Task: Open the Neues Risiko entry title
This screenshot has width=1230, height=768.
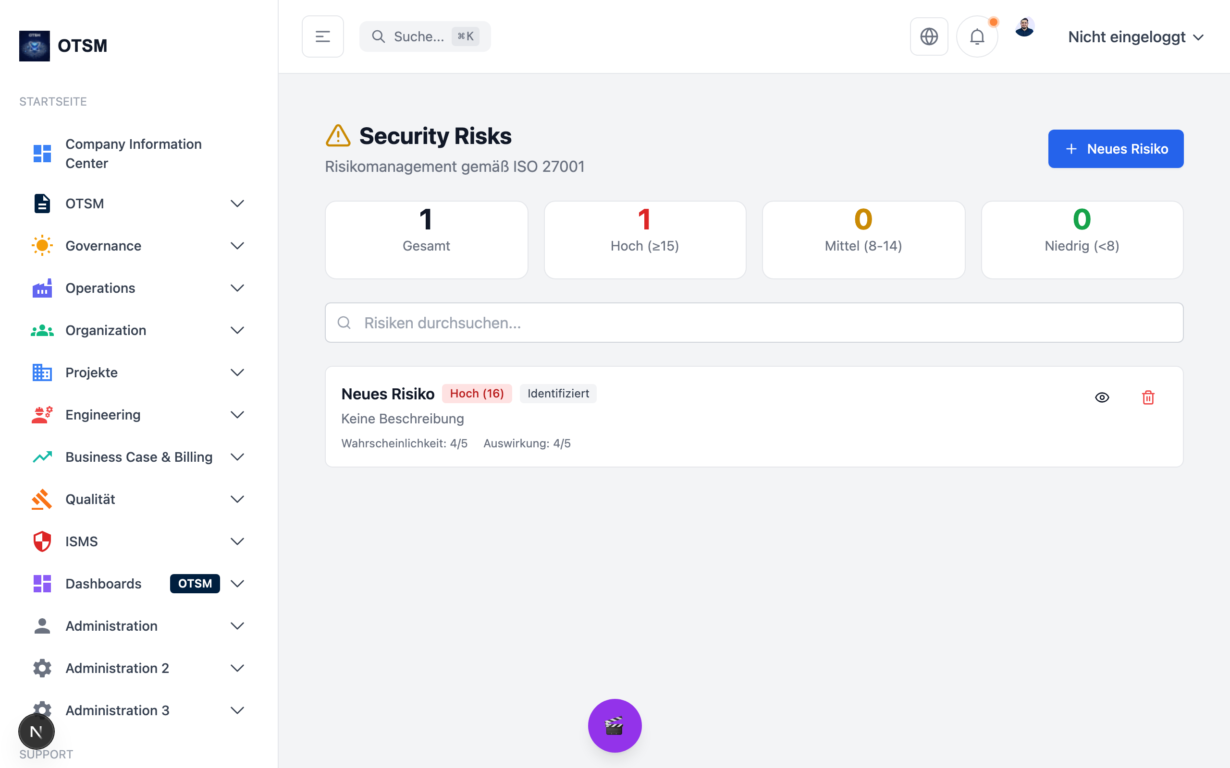Action: 388,394
